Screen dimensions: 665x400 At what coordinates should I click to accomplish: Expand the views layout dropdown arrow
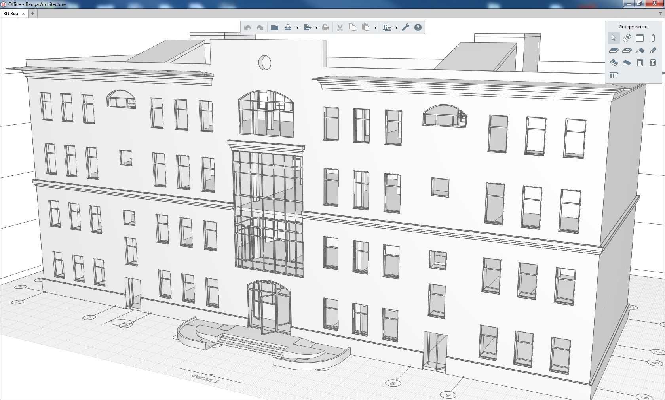tap(396, 27)
